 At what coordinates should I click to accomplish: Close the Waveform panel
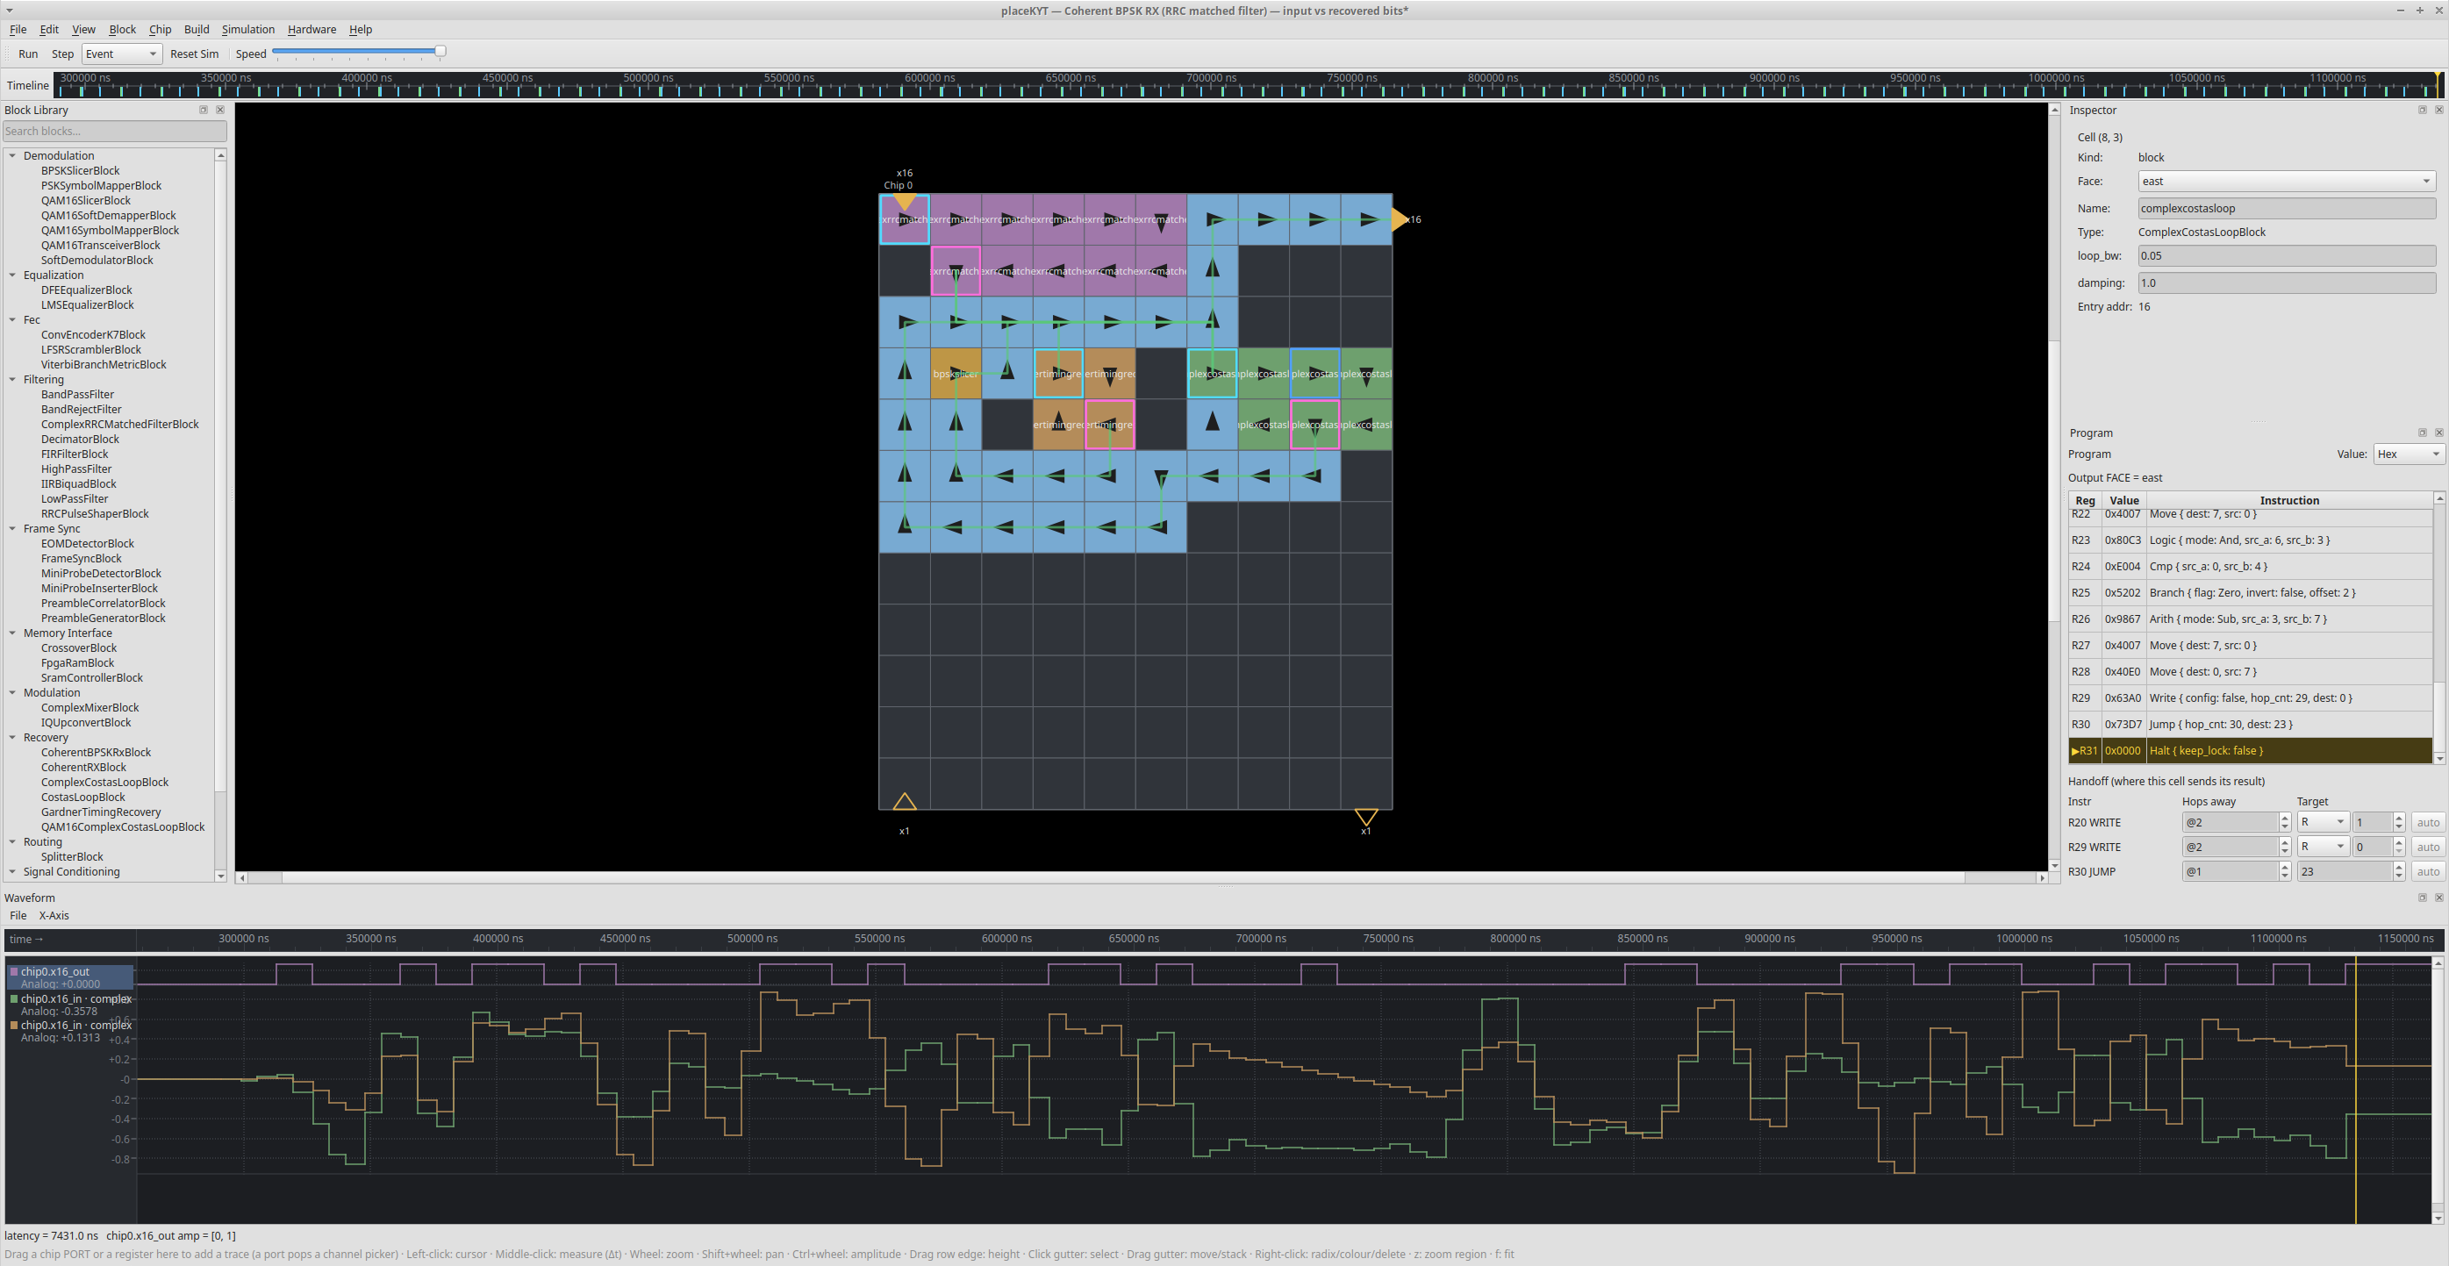coord(2438,898)
